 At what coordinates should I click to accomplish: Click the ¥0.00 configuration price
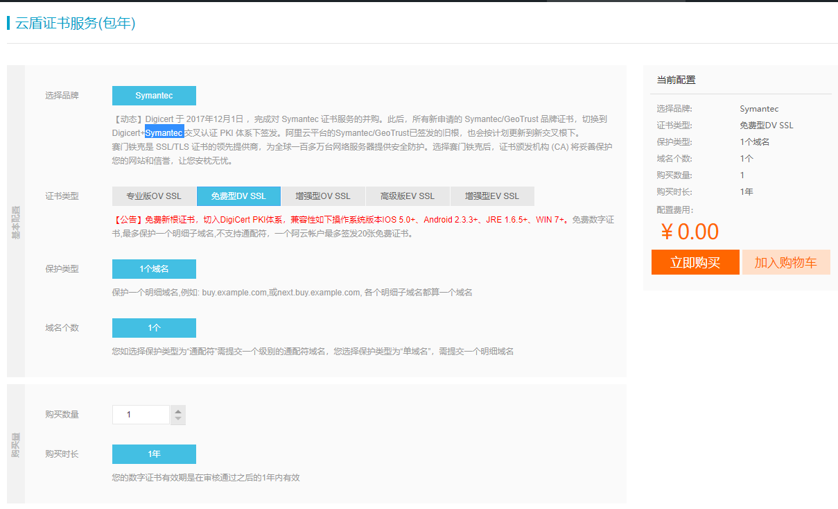coord(690,232)
